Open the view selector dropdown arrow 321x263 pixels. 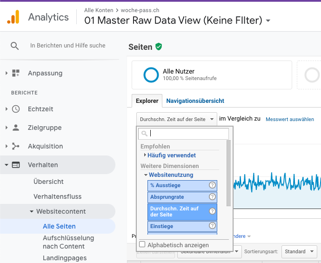pos(268,20)
